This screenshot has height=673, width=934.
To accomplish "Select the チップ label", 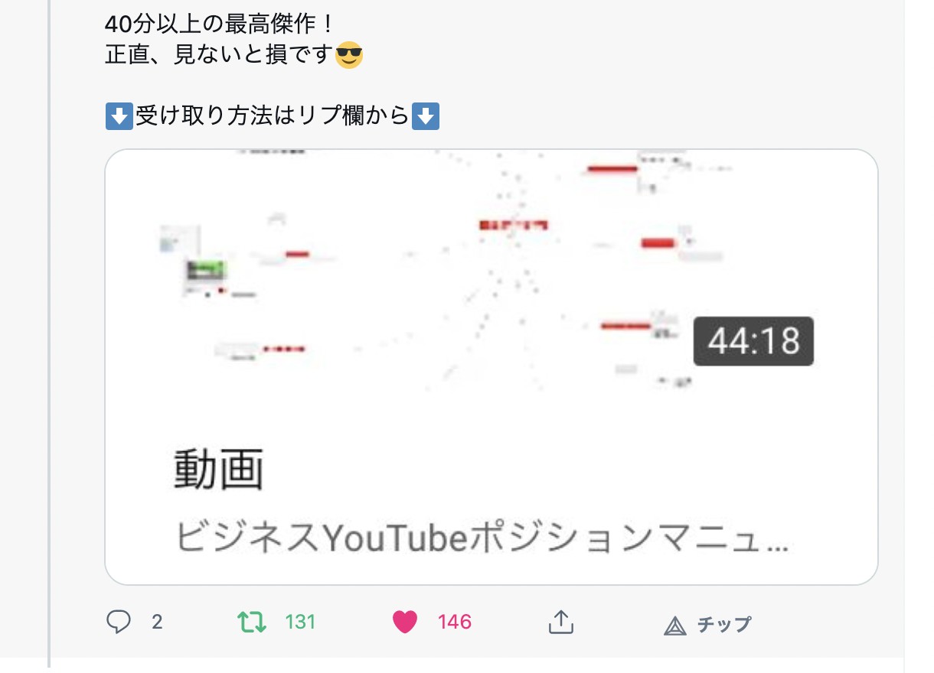I will 723,625.
